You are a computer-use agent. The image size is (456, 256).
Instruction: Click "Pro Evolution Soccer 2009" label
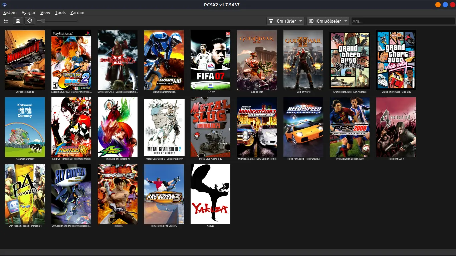(x=350, y=159)
